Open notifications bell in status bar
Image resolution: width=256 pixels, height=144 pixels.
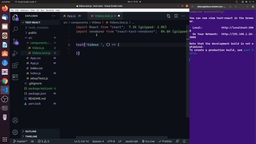coord(184,141)
